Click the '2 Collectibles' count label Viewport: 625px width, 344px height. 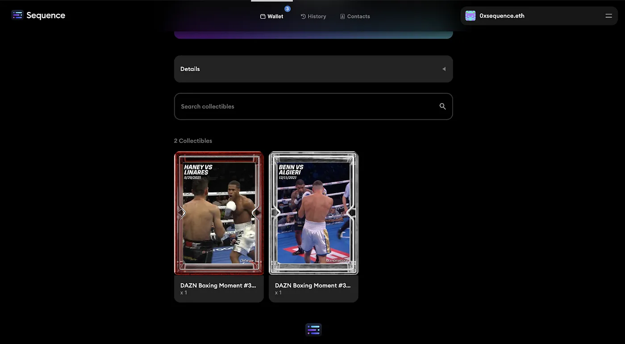(193, 141)
